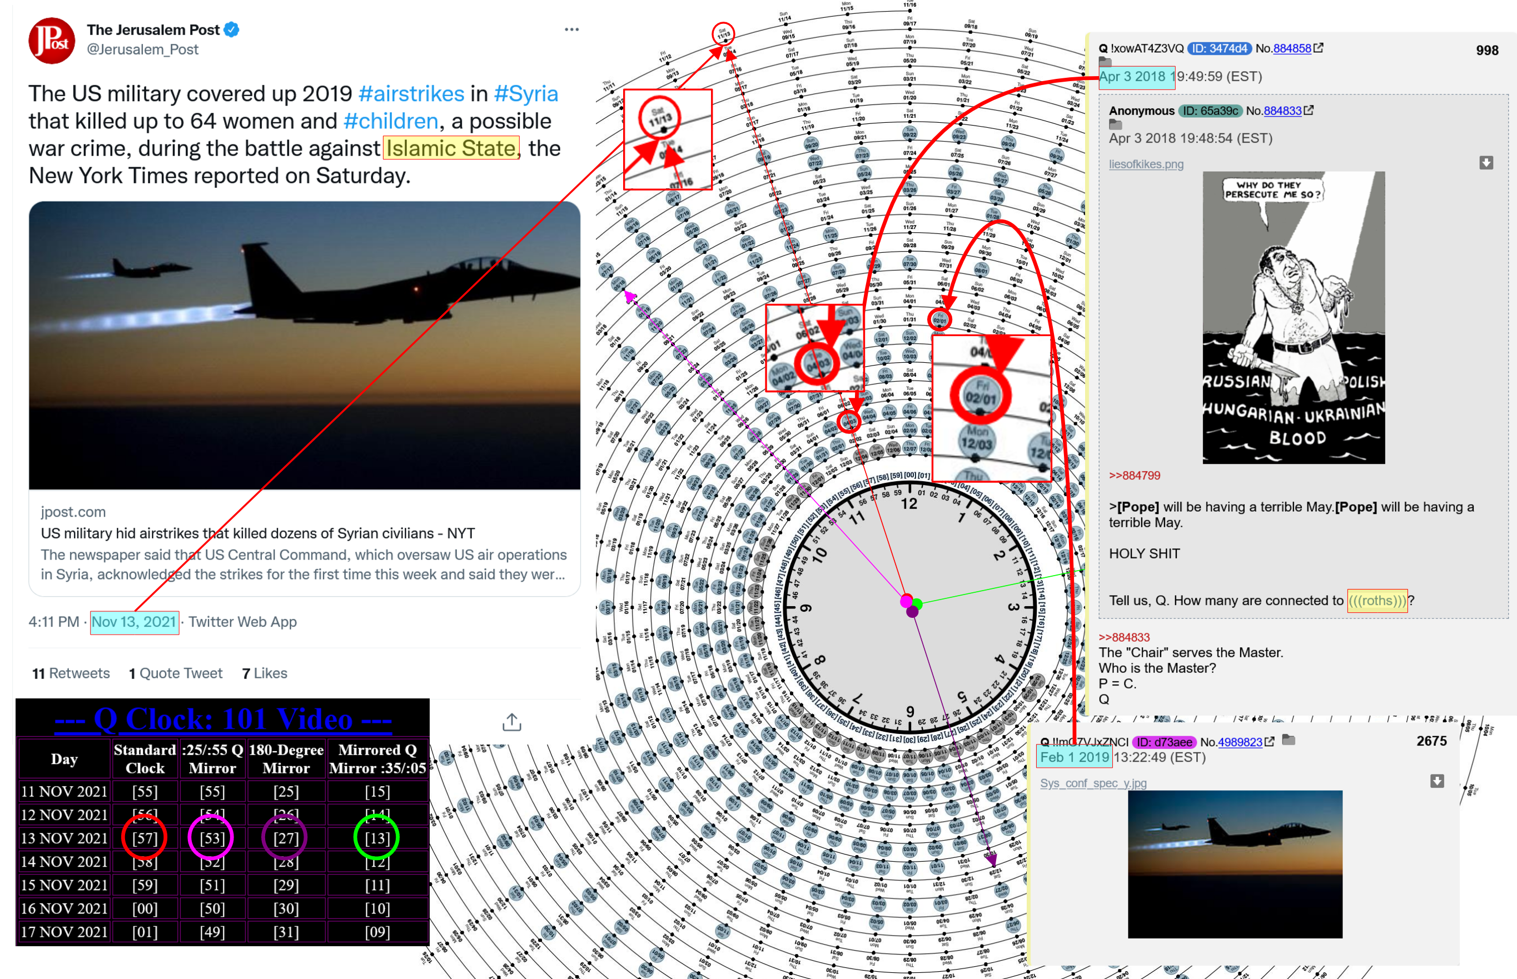The width and height of the screenshot is (1517, 979).
Task: Click the ID: 65a39c badge
Action: click(x=1210, y=111)
